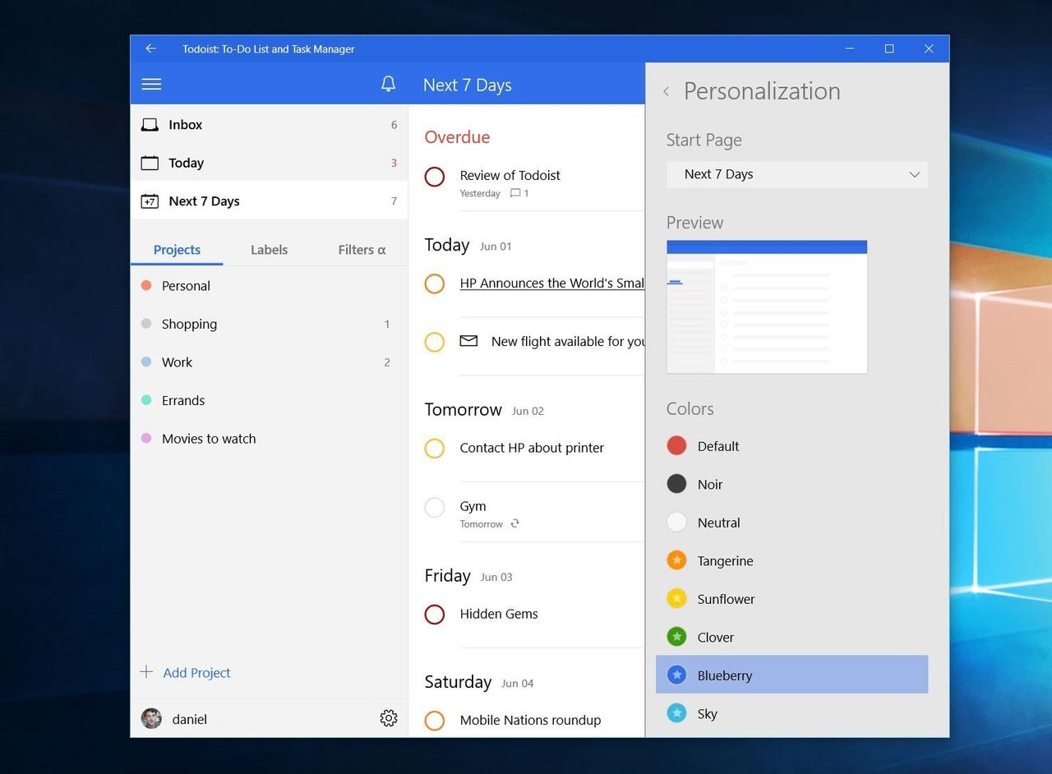Image resolution: width=1052 pixels, height=774 pixels.
Task: Open comment icon on Review of Todoist
Action: [x=515, y=193]
